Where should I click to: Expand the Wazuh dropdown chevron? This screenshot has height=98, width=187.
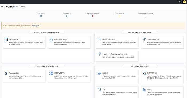pyautogui.click(x=17, y=7)
